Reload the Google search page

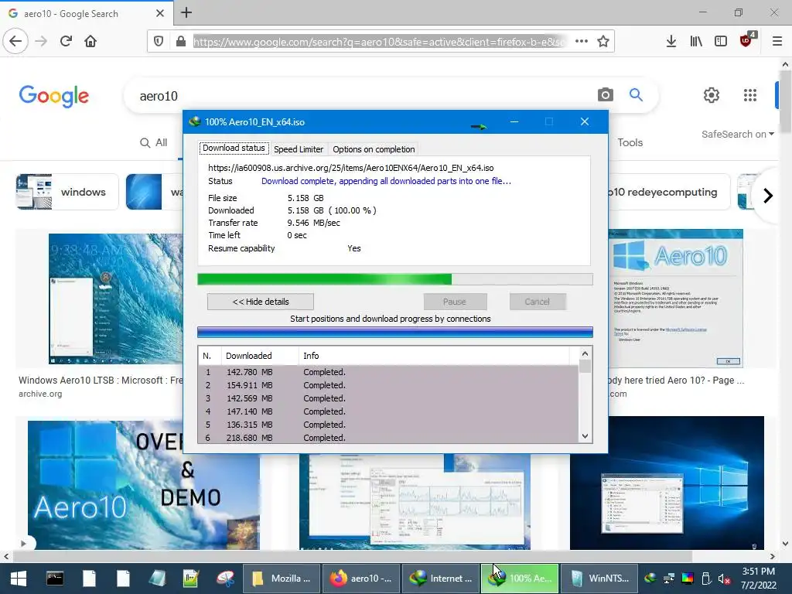pyautogui.click(x=66, y=41)
